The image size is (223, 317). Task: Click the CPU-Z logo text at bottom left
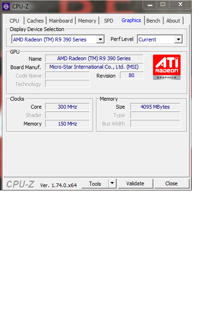coord(20,184)
